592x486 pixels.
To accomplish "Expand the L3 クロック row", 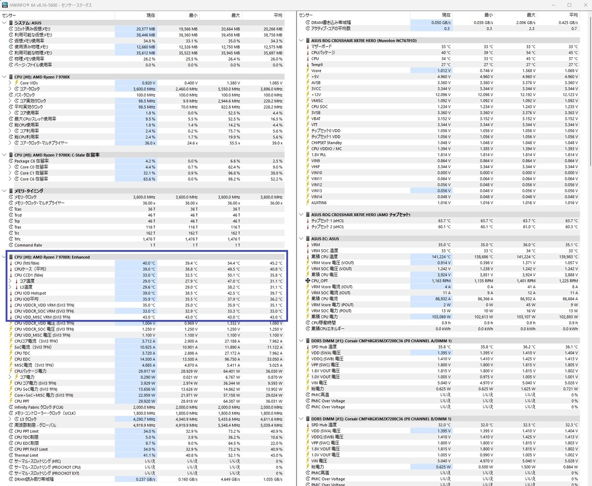I will coord(10,419).
